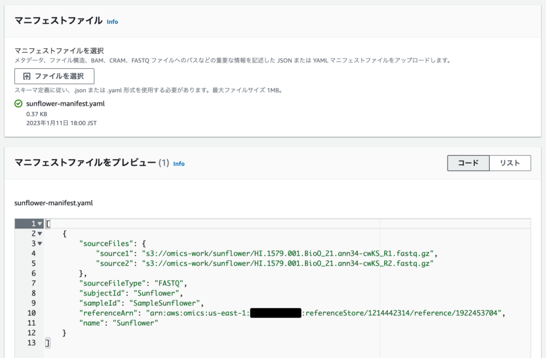
Task: Collapse sourceFiles fold arrow on line 3
Action: click(40, 244)
